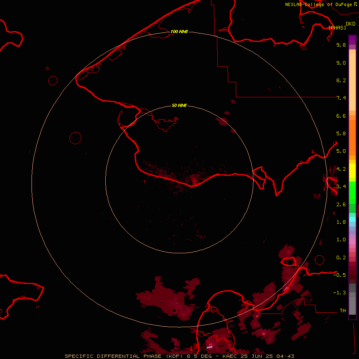
Task: Click the [PHAS] label above the color scale
Action: coord(337,28)
